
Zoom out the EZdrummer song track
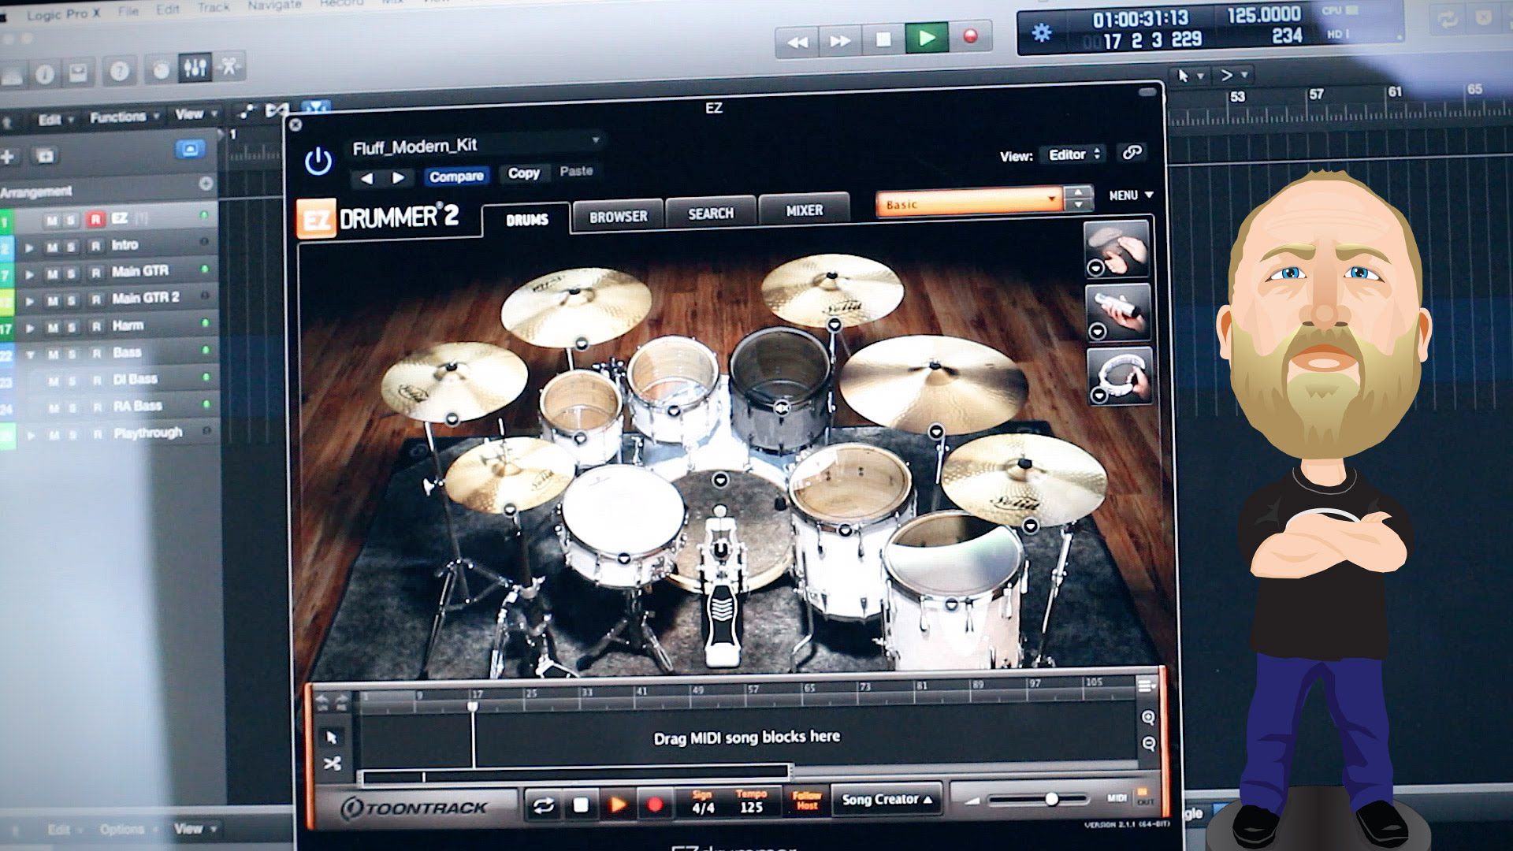click(x=1149, y=743)
